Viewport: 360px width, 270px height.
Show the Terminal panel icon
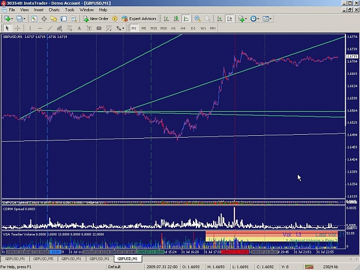click(63, 18)
